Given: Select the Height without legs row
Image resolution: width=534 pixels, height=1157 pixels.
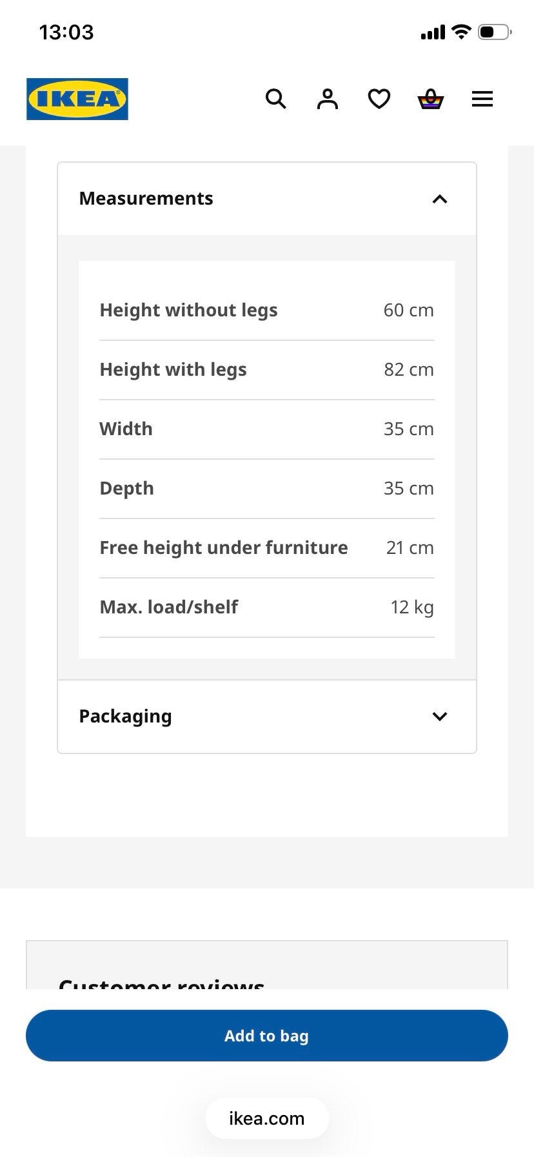Looking at the screenshot, I should pos(267,311).
